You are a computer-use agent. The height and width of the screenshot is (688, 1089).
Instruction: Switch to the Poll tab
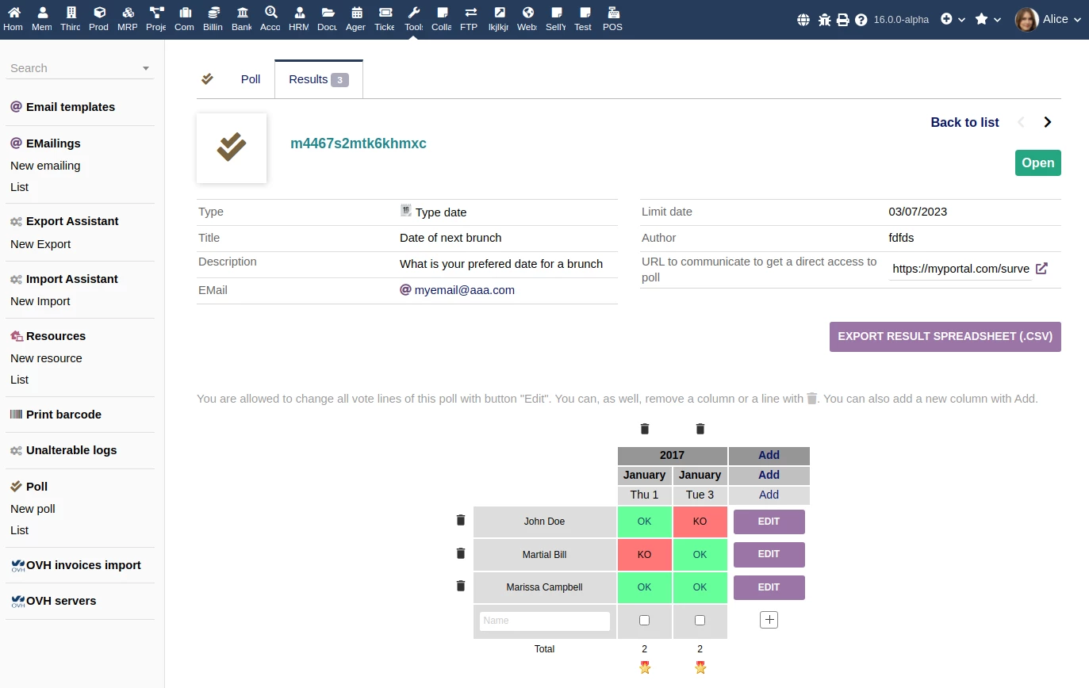(251, 79)
